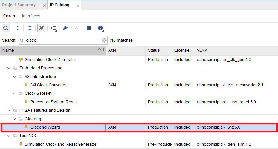Click the Clocking folder label
The width and height of the screenshot is (278, 149).
click(33, 119)
